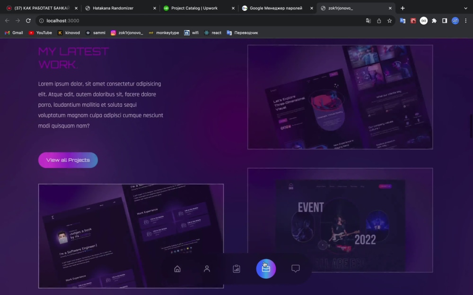This screenshot has height=295, width=473.
Task: Go back with browser back arrow
Action: coord(7,21)
